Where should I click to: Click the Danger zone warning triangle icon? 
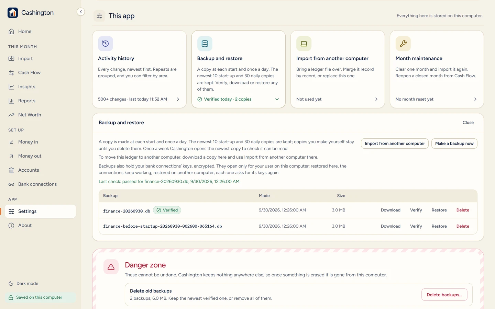click(x=111, y=267)
